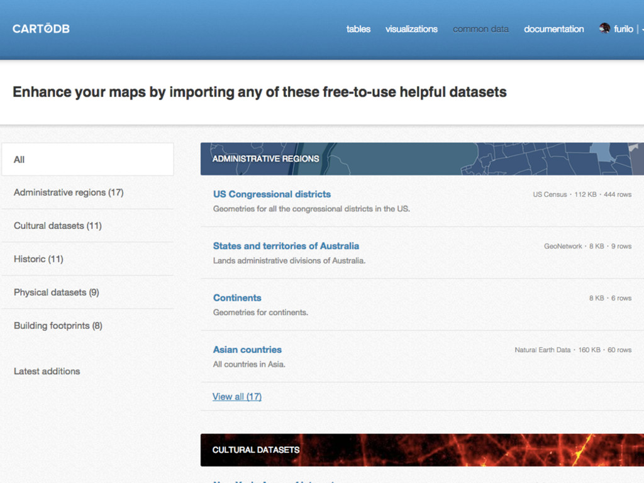644x483 pixels.
Task: Click the CartoDB logo
Action: coord(41,29)
